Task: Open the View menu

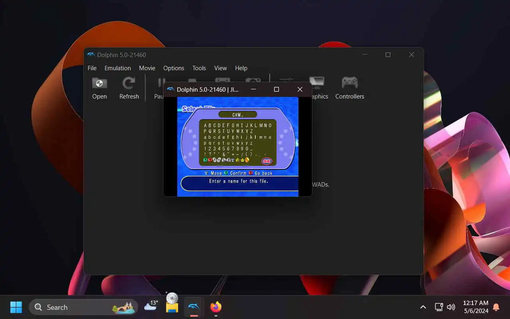Action: (x=220, y=68)
